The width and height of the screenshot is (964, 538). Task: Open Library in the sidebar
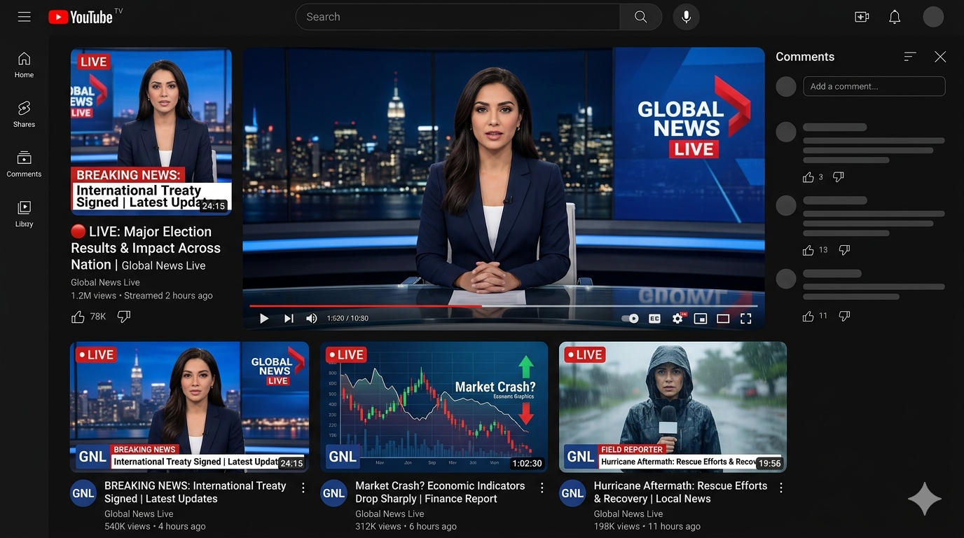point(24,214)
